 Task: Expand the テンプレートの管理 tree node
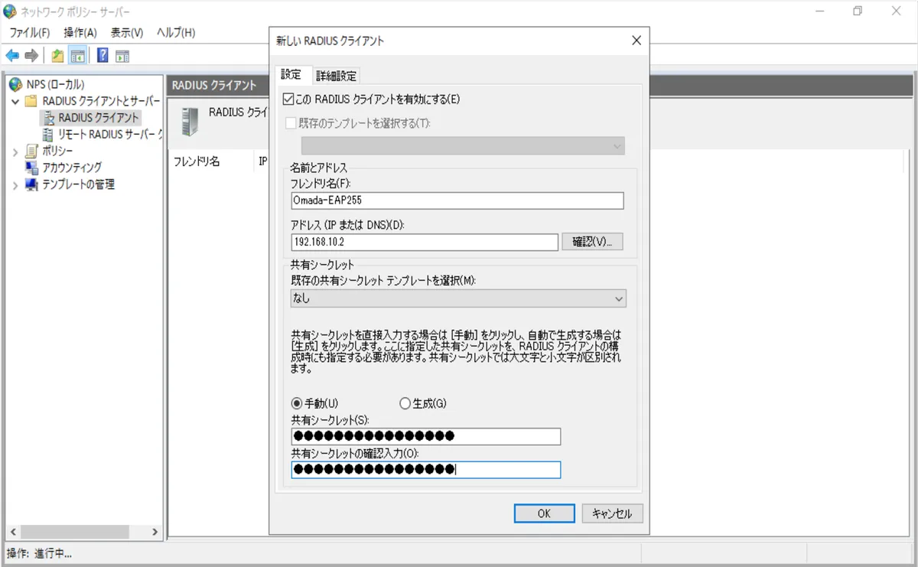coord(15,185)
